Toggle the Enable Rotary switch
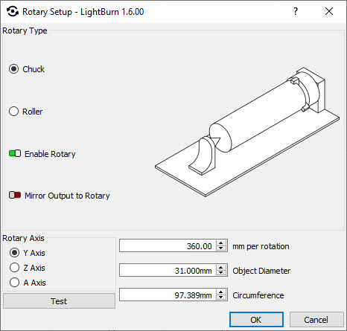Screen dimensions: 347x331 coord(15,153)
